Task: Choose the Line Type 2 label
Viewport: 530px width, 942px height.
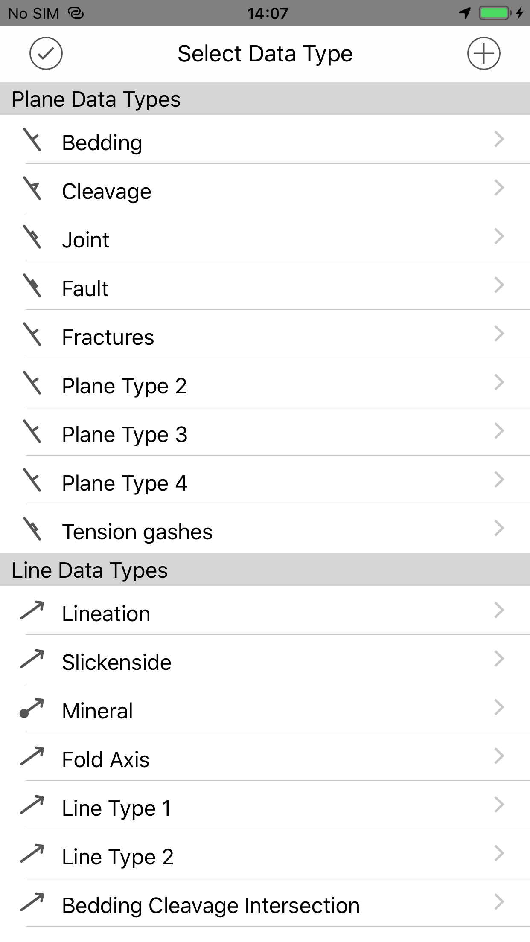Action: 118,857
